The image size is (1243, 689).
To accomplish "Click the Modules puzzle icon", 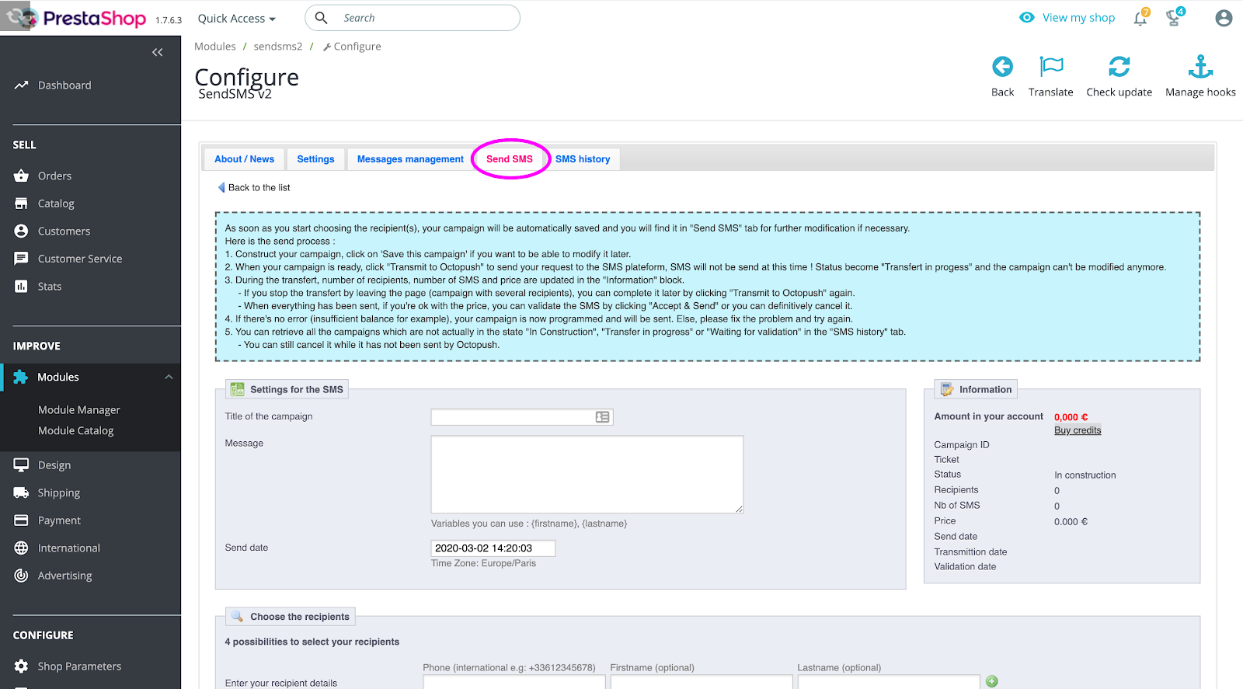I will [21, 377].
